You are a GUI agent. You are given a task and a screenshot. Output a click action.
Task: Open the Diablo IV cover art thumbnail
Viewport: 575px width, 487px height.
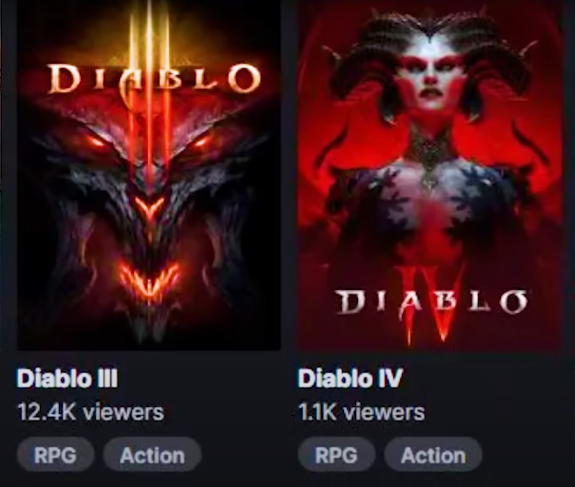(x=430, y=175)
